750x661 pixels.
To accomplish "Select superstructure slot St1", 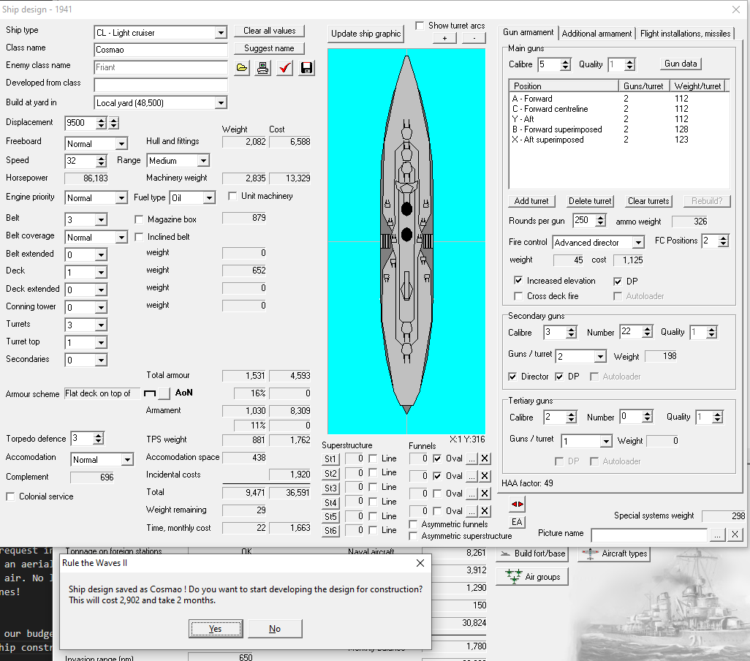I will pyautogui.click(x=330, y=459).
